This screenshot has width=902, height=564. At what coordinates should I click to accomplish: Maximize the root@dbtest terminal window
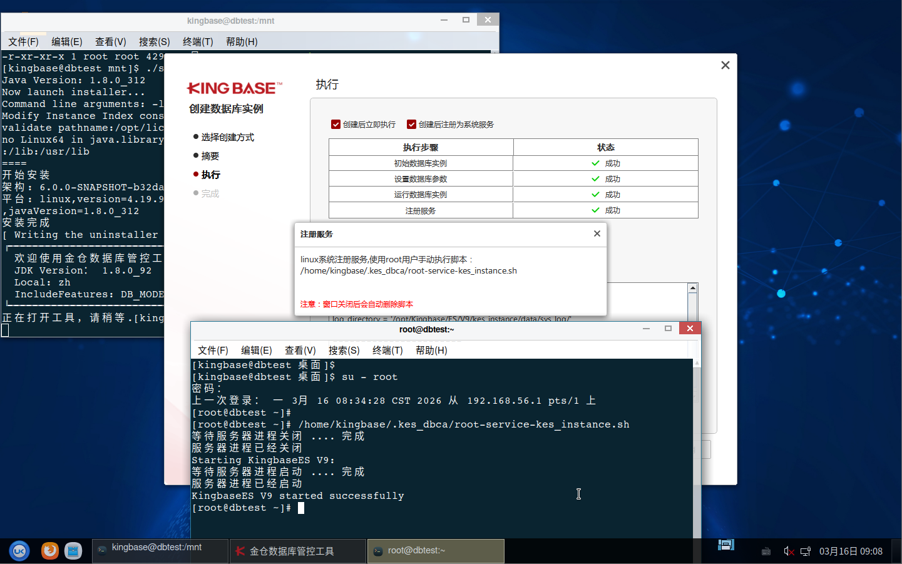tap(668, 329)
